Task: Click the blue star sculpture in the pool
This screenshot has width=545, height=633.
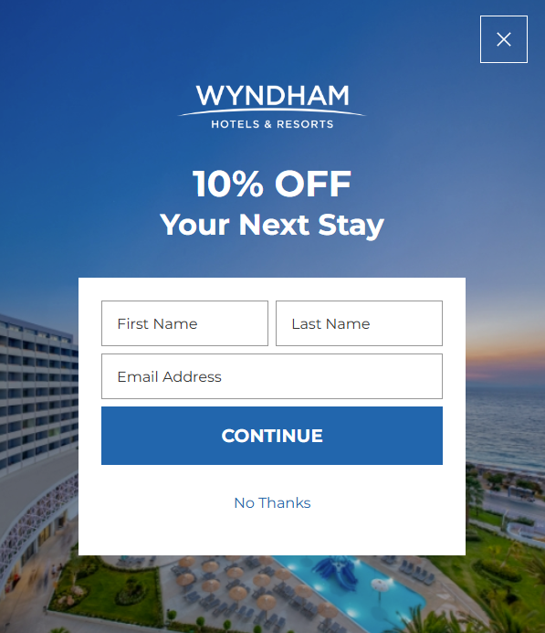Action: pyautogui.click(x=336, y=574)
